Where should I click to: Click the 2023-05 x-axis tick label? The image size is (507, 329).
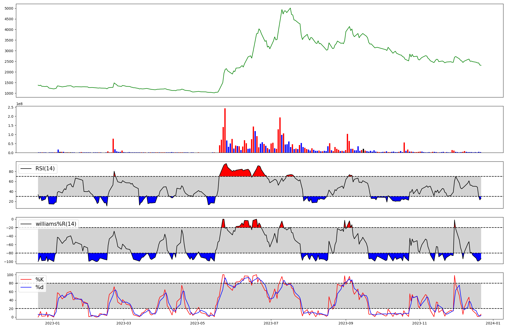pos(197,323)
